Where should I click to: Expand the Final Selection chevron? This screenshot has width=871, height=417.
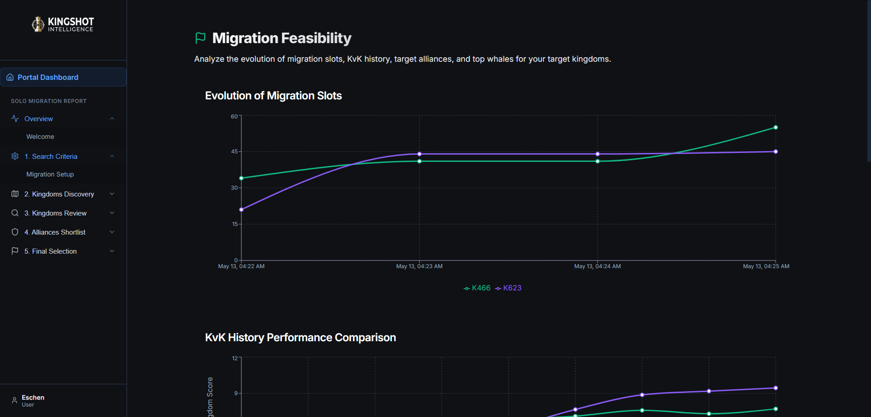pos(112,251)
